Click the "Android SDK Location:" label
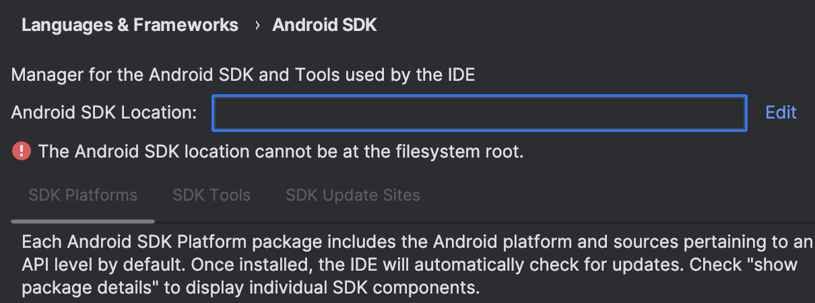815x303 pixels. (104, 112)
